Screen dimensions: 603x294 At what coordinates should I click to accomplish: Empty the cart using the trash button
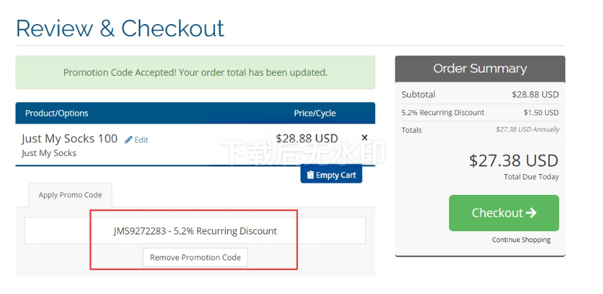[331, 175]
